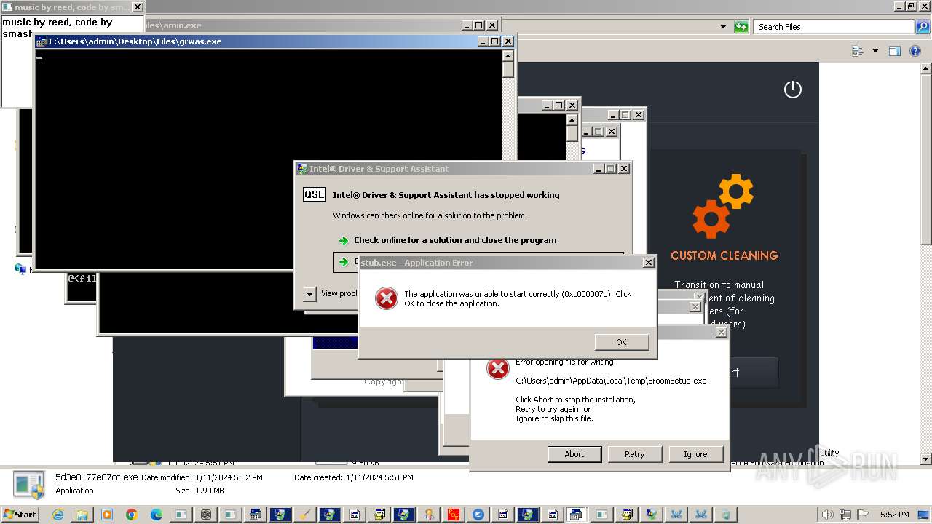Screen dimensions: 932x524
Task: Select the person icon taskbar item
Action: pos(429,515)
